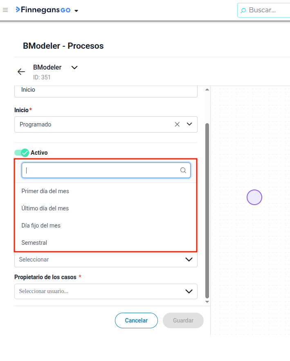Open the Seleccionar dropdown
The width and height of the screenshot is (290, 361).
coord(106,259)
